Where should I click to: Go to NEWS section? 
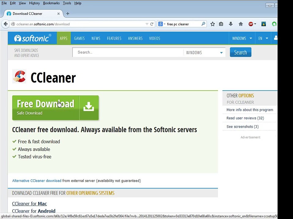pyautogui.click(x=96, y=38)
